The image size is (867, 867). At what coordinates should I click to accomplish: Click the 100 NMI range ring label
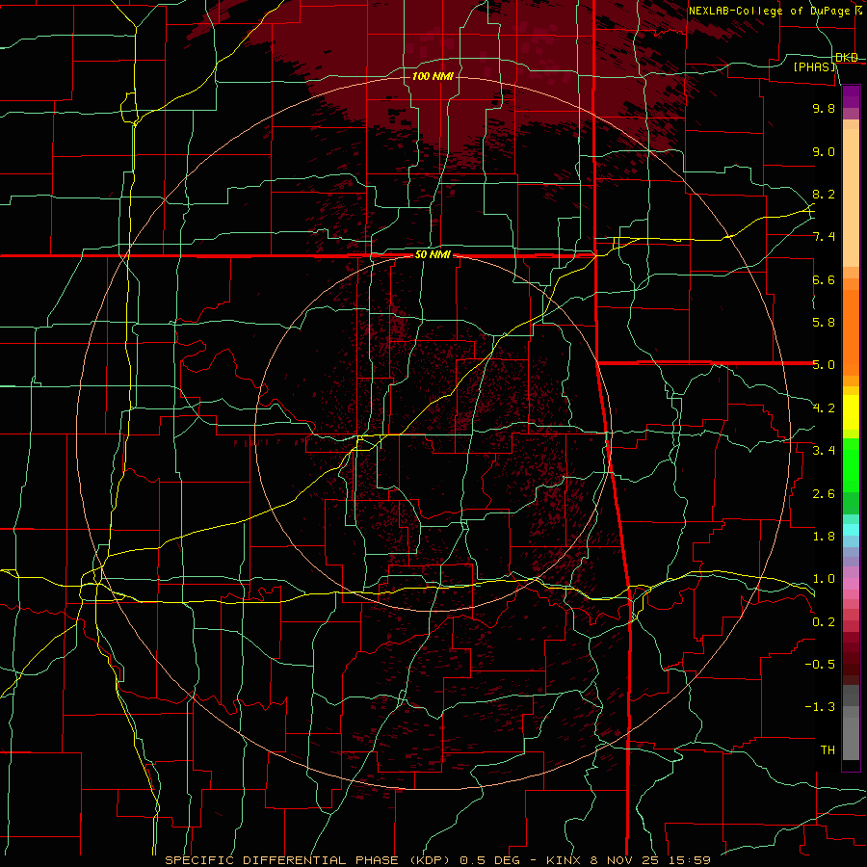tap(433, 76)
